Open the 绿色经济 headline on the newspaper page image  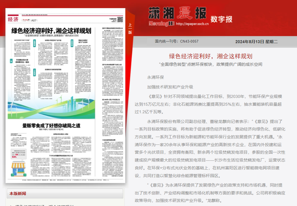[51, 30]
